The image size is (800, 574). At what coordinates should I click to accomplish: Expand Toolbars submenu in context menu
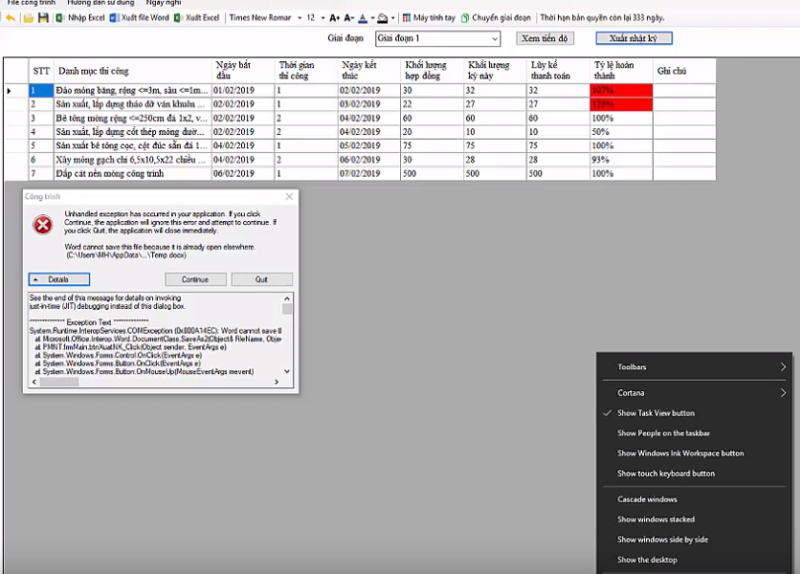(x=695, y=366)
